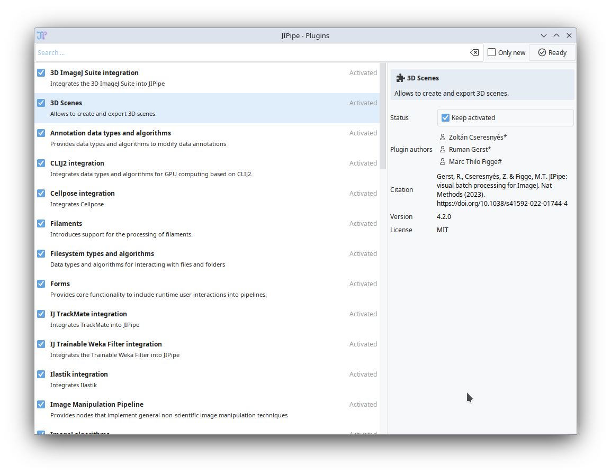Click the version value 4.2.0
The height and width of the screenshot is (475, 611).
tap(444, 216)
